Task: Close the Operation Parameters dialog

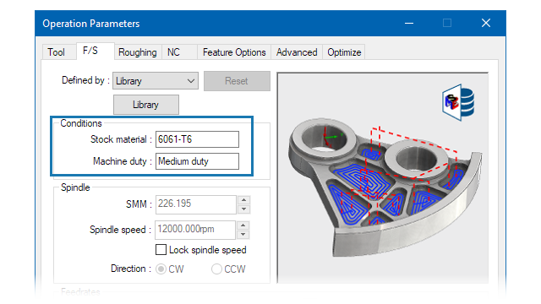Action: tap(486, 23)
